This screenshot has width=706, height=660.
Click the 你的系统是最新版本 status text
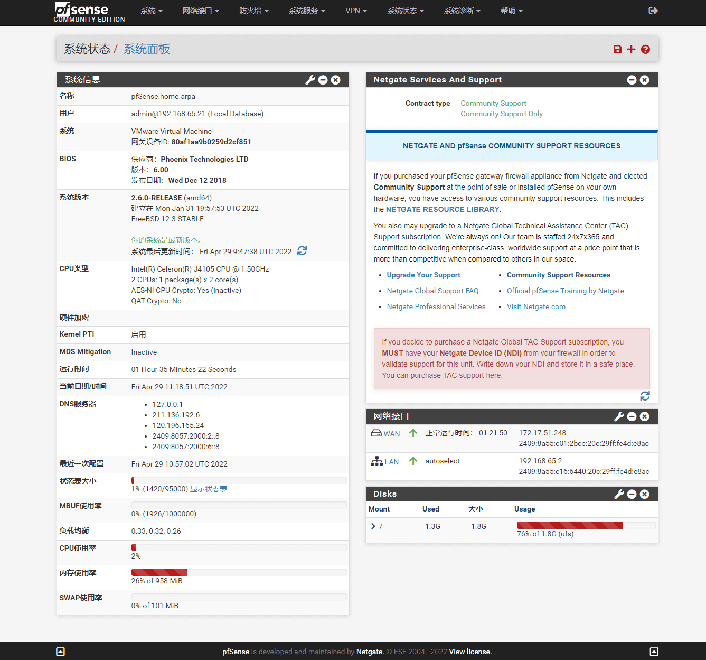166,240
